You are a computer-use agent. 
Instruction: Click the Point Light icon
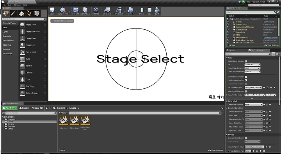tap(22, 45)
